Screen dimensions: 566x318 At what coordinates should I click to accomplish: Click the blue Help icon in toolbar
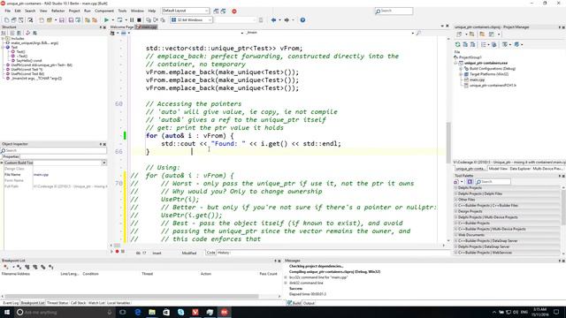click(x=302, y=20)
